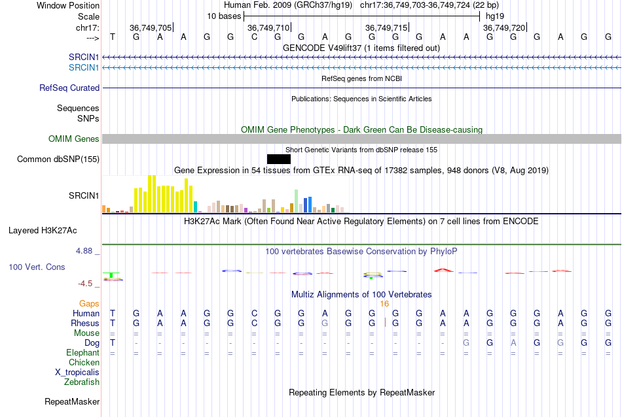Click the red A peak in conservation track
Screen dimensions: 622x417
point(443,271)
